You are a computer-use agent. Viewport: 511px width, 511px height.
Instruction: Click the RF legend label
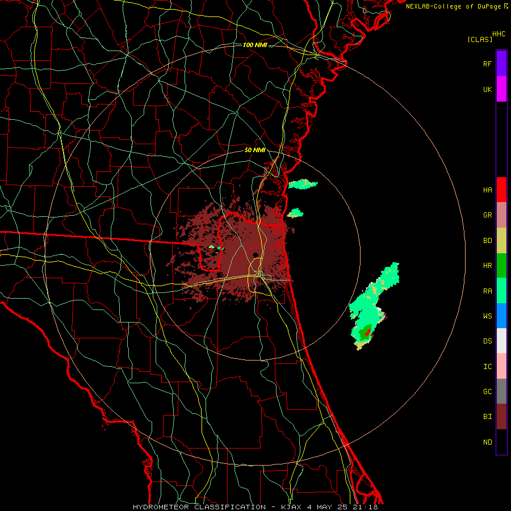pyautogui.click(x=487, y=64)
